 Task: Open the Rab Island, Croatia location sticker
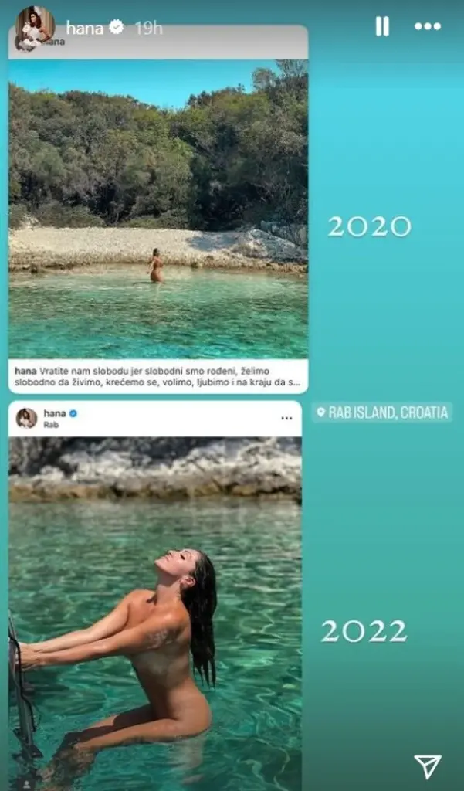pos(382,412)
